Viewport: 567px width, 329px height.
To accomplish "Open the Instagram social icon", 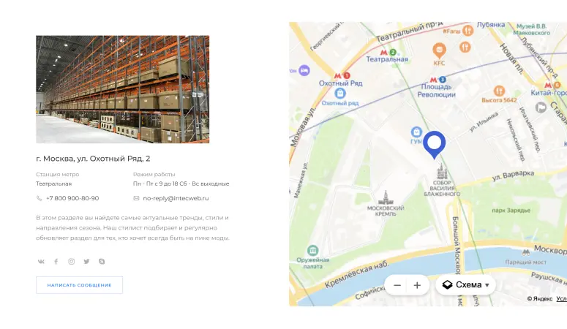I will [71, 262].
